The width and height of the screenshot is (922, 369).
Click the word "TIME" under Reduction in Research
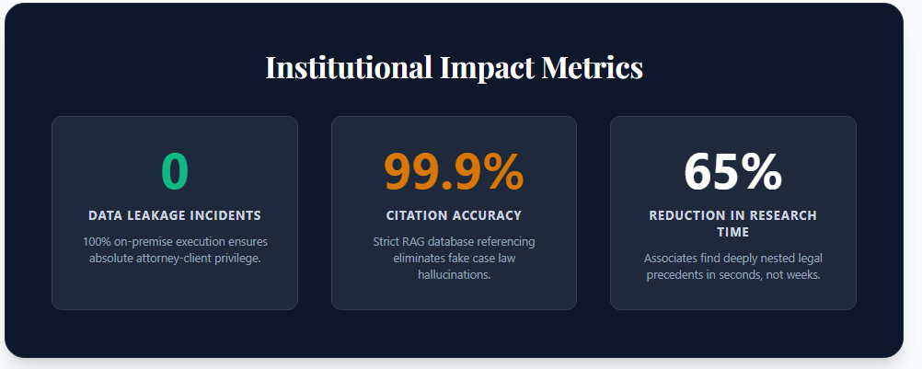[732, 232]
